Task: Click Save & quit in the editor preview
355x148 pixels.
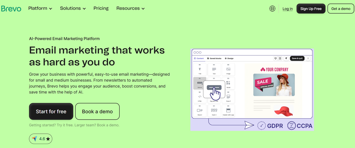Action: click(x=297, y=58)
